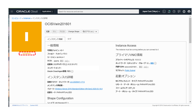
Task: Click the Change Shape button
Action: [74, 32]
